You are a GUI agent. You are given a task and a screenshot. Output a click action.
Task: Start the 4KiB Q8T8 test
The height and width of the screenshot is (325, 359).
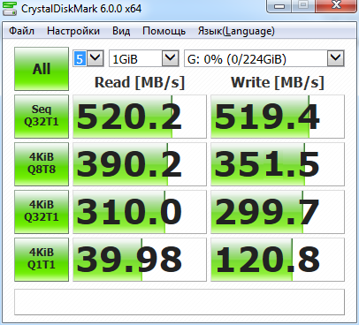coord(42,164)
